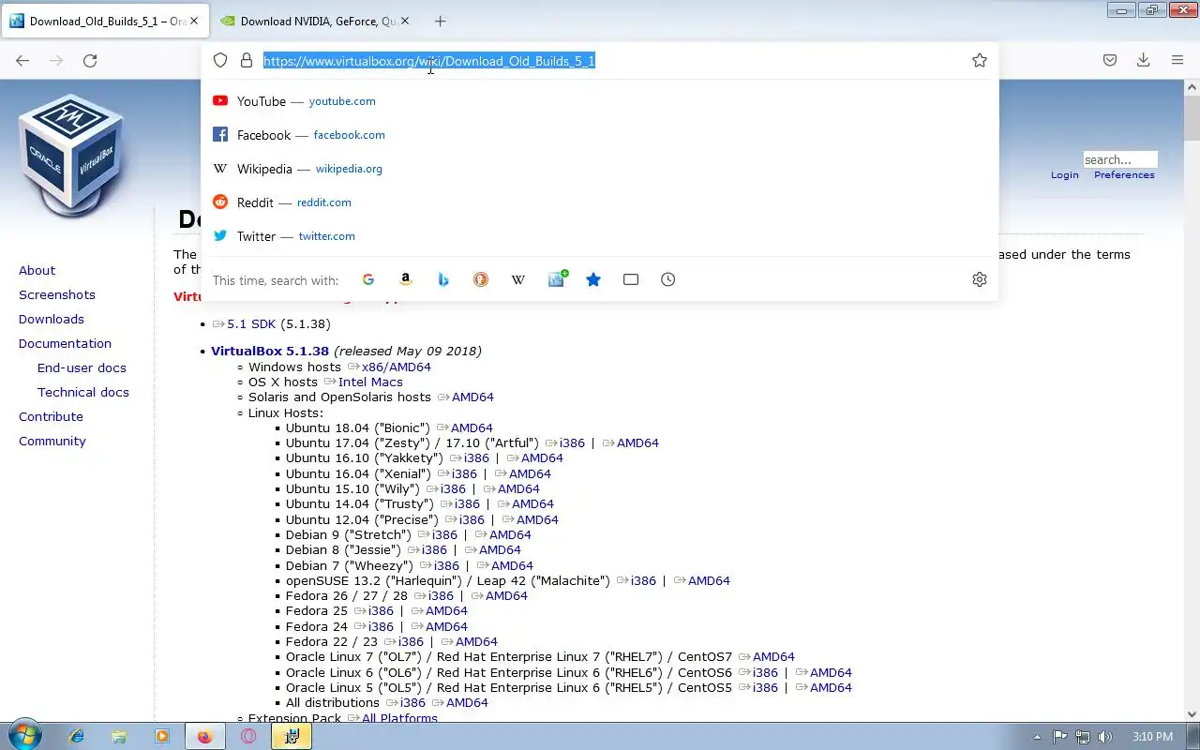Select the Reddit suggestion
The height and width of the screenshot is (750, 1200).
600,202
